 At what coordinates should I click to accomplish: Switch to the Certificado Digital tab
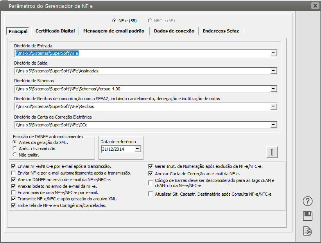(x=55, y=31)
